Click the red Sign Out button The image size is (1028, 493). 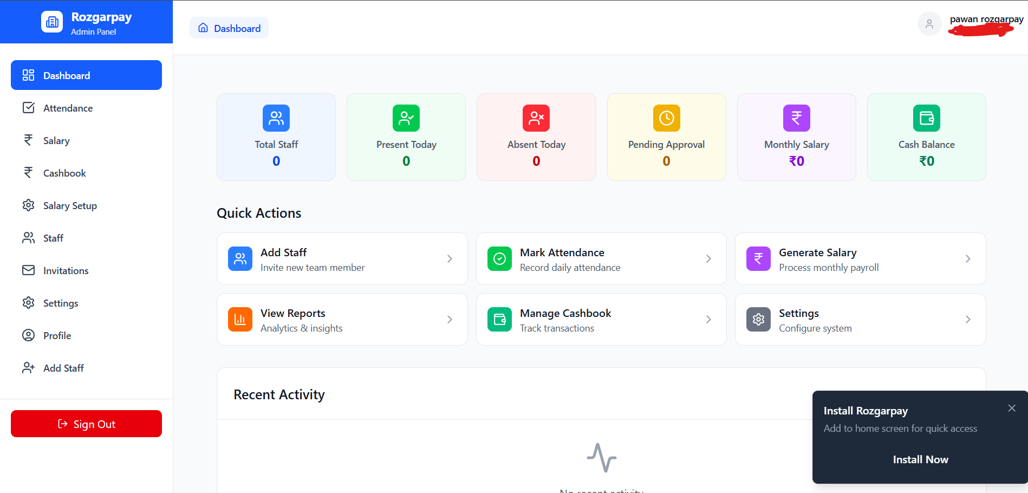(x=86, y=424)
